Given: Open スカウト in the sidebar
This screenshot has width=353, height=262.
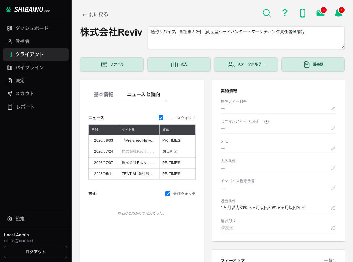Looking at the screenshot, I should click(36, 94).
